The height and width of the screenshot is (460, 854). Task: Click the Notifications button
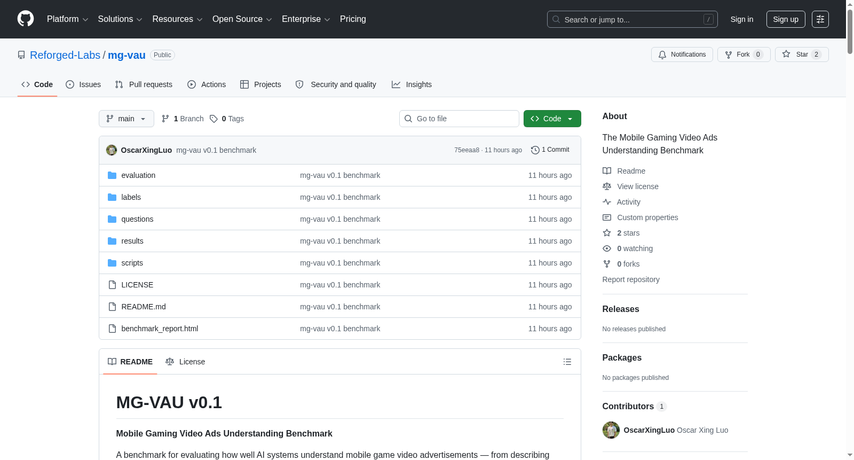click(x=682, y=54)
